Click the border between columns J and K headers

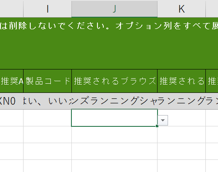click(158, 9)
